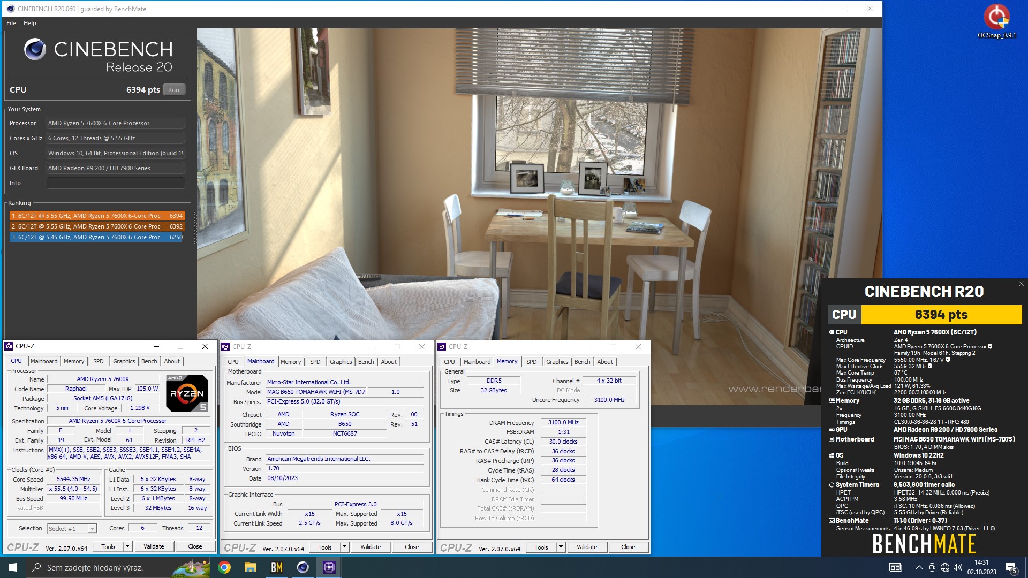Open the File menu in Cinebench

pos(11,23)
